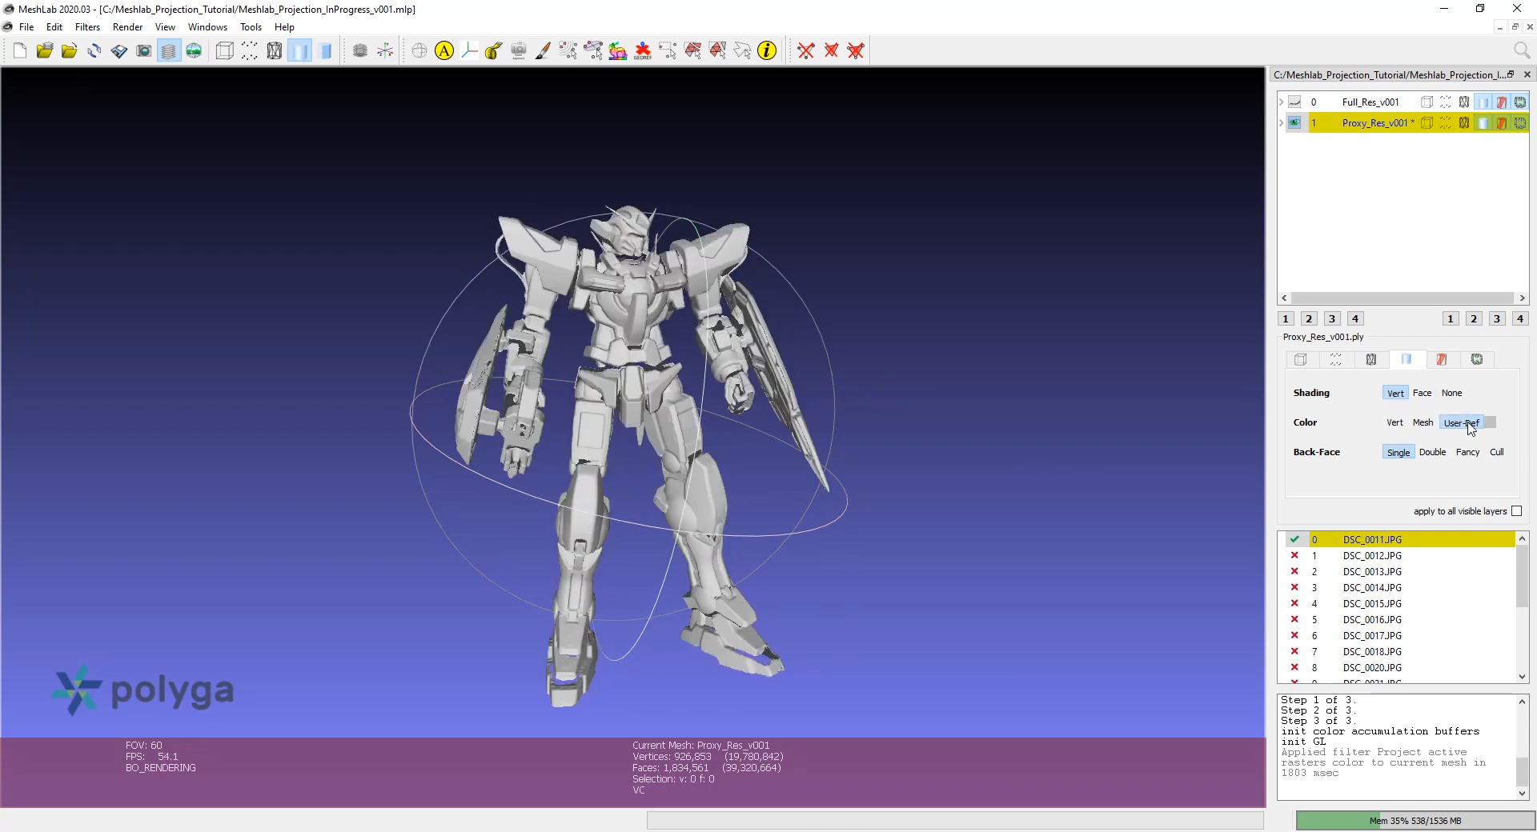This screenshot has width=1537, height=832.
Task: Toggle points rendering in toolbar
Action: [250, 51]
